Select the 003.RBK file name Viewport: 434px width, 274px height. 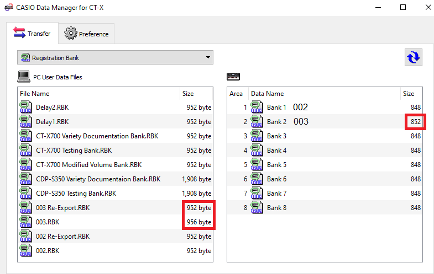point(48,222)
